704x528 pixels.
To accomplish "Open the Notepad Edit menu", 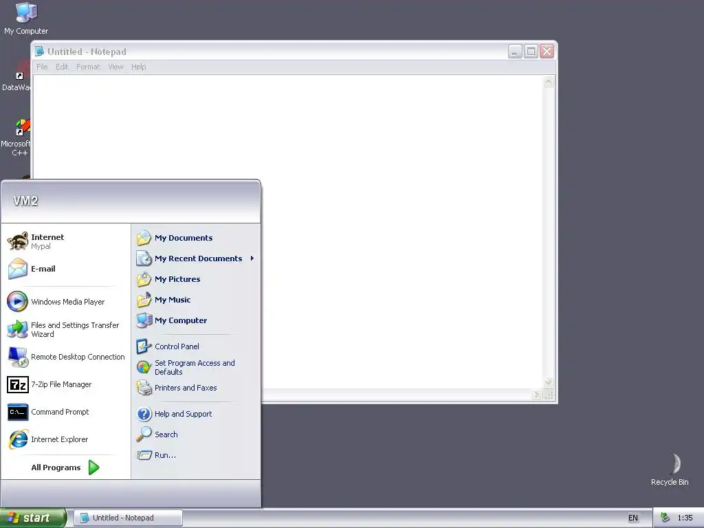I will pyautogui.click(x=62, y=67).
